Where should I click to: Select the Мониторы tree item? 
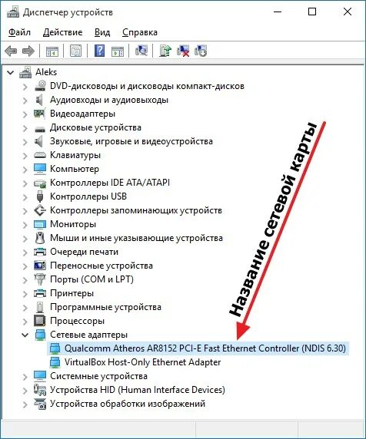tap(73, 224)
